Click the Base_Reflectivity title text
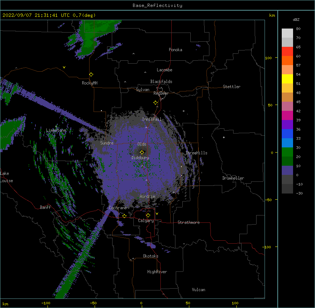The image size is (315, 308). (x=157, y=5)
